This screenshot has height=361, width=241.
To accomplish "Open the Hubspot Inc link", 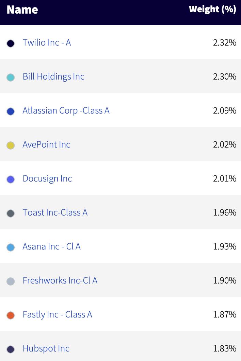I will click(x=46, y=348).
